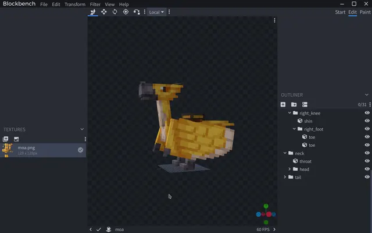
Task: Click blue Z axis on navigator gizmo
Action: coord(258,214)
